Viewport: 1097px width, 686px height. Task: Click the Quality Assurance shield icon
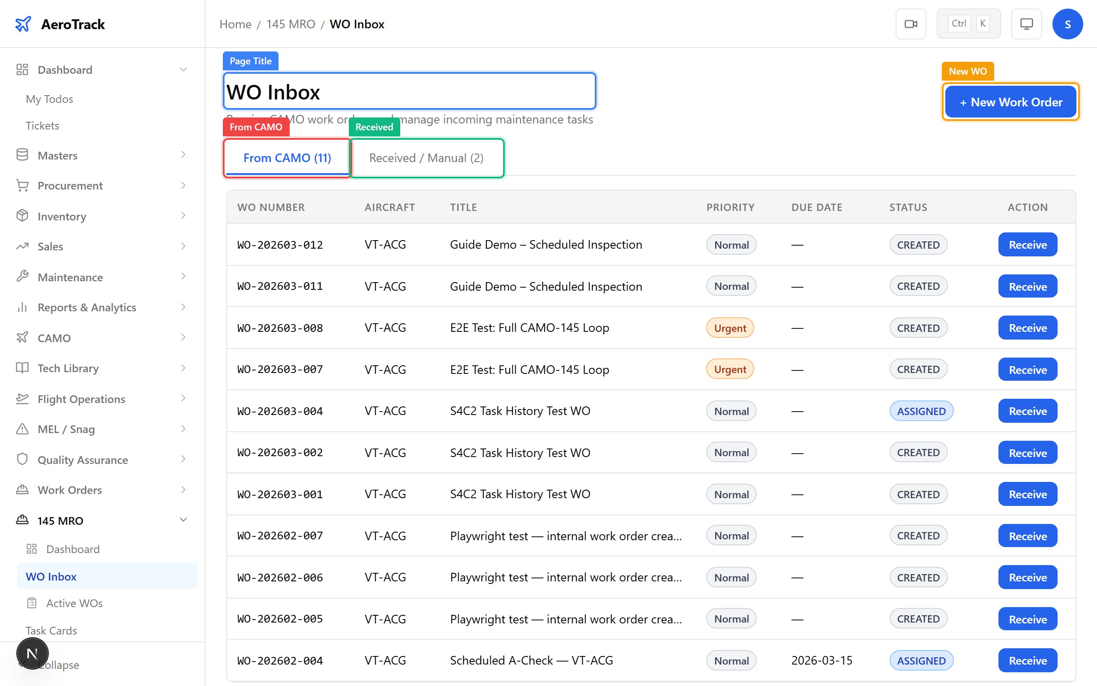pos(22,459)
